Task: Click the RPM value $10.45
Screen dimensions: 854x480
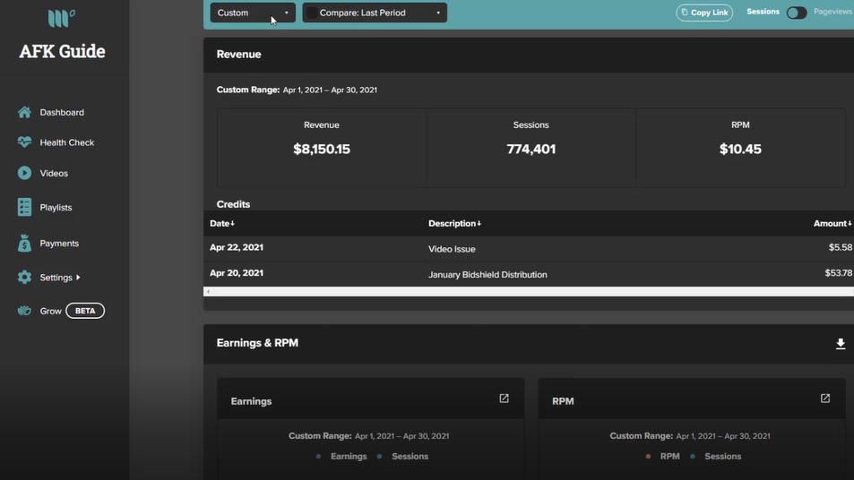Action: point(740,150)
